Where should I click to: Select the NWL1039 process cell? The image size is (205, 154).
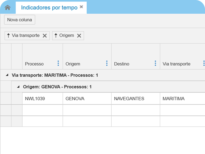point(42,99)
